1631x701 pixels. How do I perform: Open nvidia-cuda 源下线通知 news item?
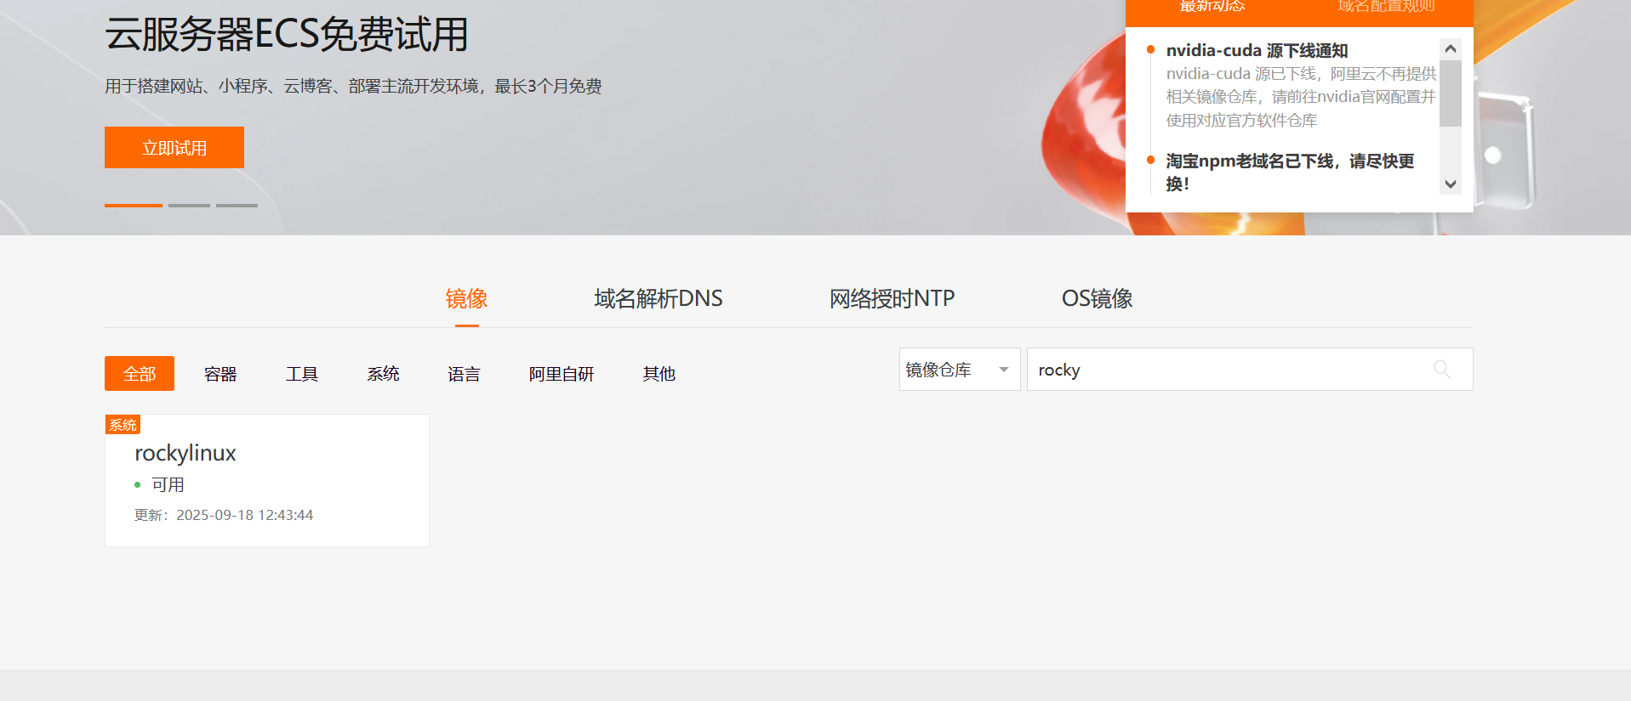tap(1257, 50)
